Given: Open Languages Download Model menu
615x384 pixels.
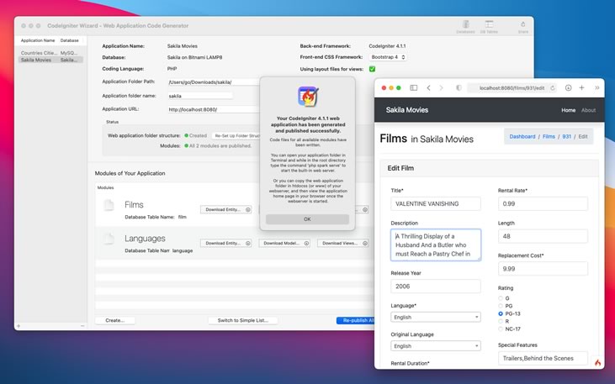Looking at the screenshot, I should tap(284, 244).
